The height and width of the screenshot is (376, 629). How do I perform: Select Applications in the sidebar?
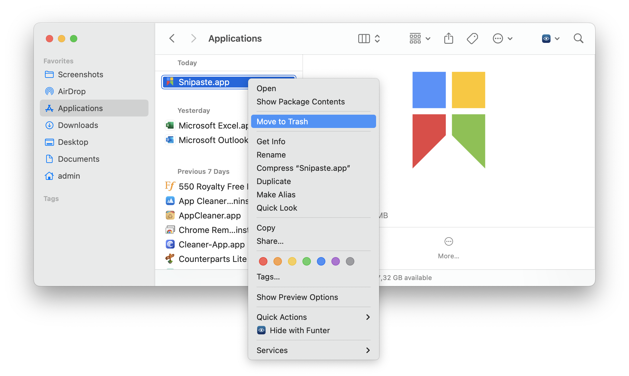point(94,108)
